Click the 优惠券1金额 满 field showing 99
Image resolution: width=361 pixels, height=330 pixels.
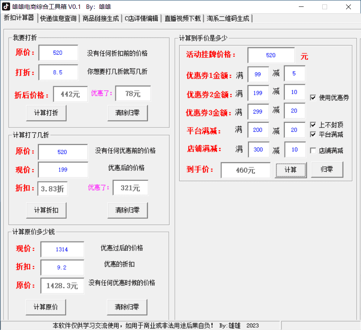258,74
